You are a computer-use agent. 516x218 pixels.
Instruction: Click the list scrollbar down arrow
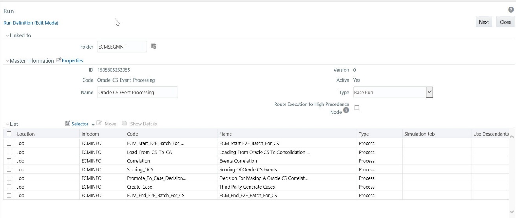(511, 212)
